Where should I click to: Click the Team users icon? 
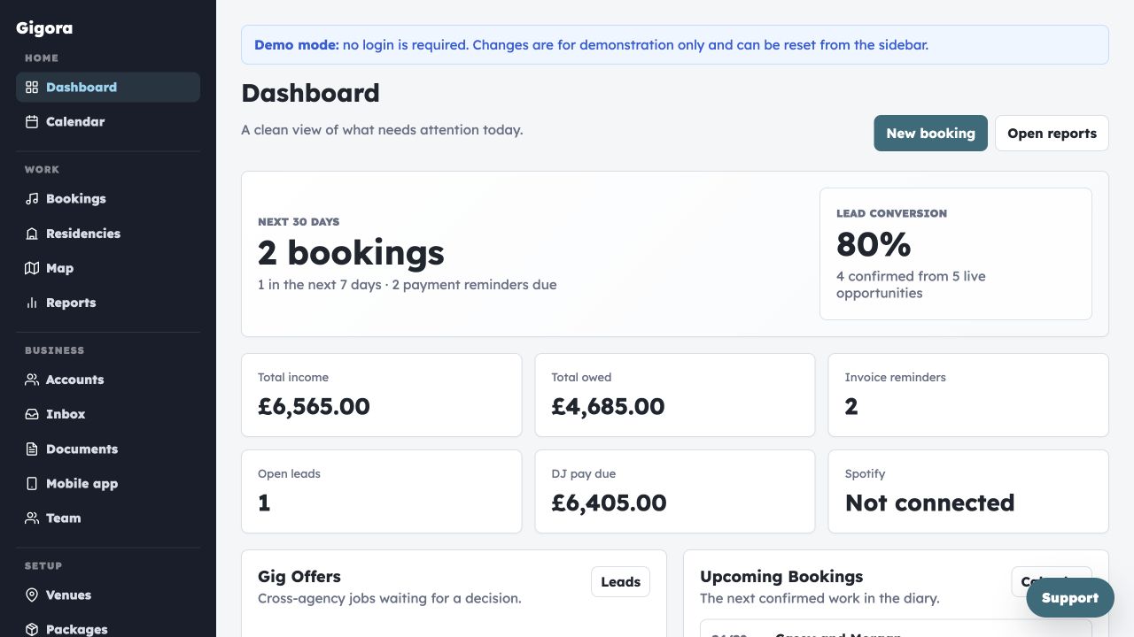tap(32, 518)
